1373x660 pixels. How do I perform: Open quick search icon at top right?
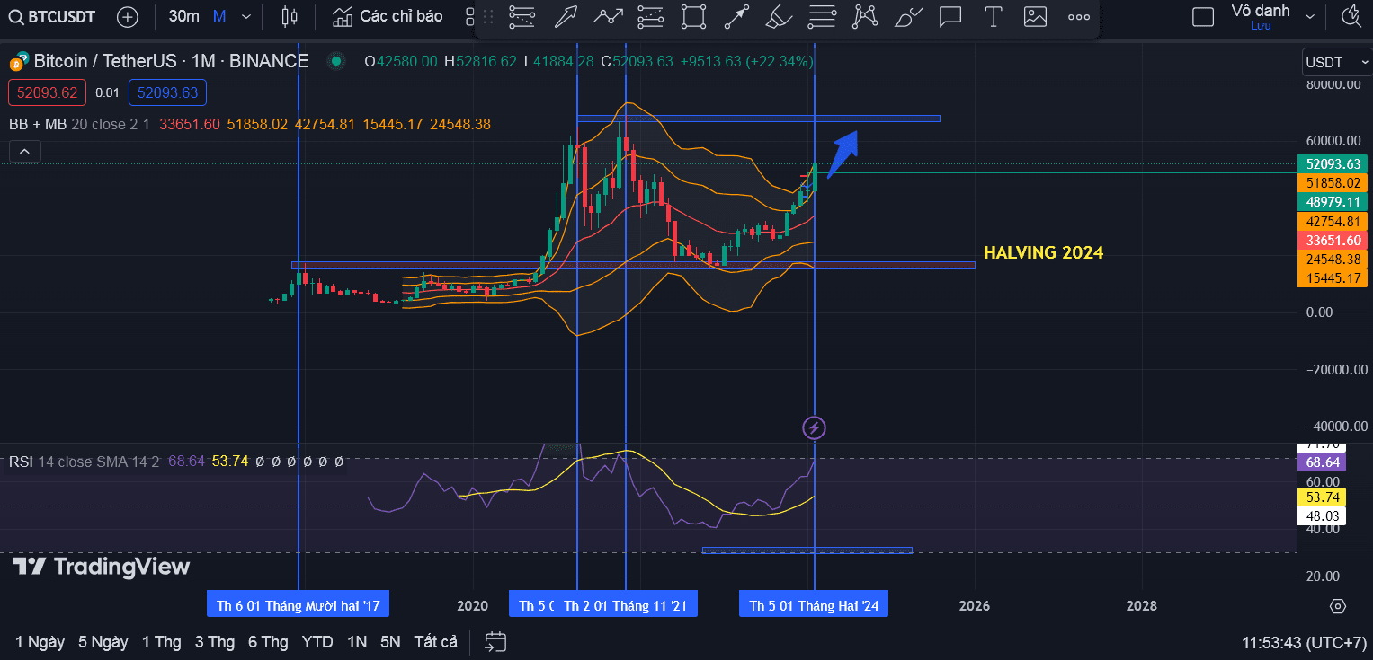click(1351, 16)
